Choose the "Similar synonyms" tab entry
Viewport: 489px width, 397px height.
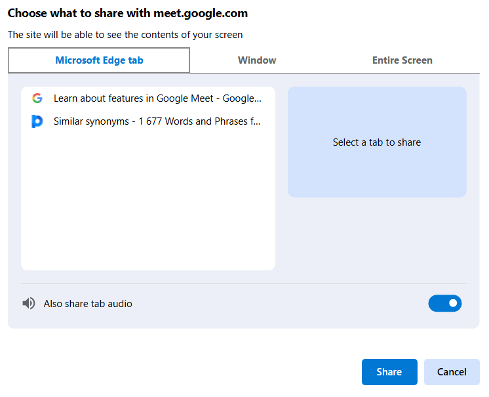pos(157,121)
